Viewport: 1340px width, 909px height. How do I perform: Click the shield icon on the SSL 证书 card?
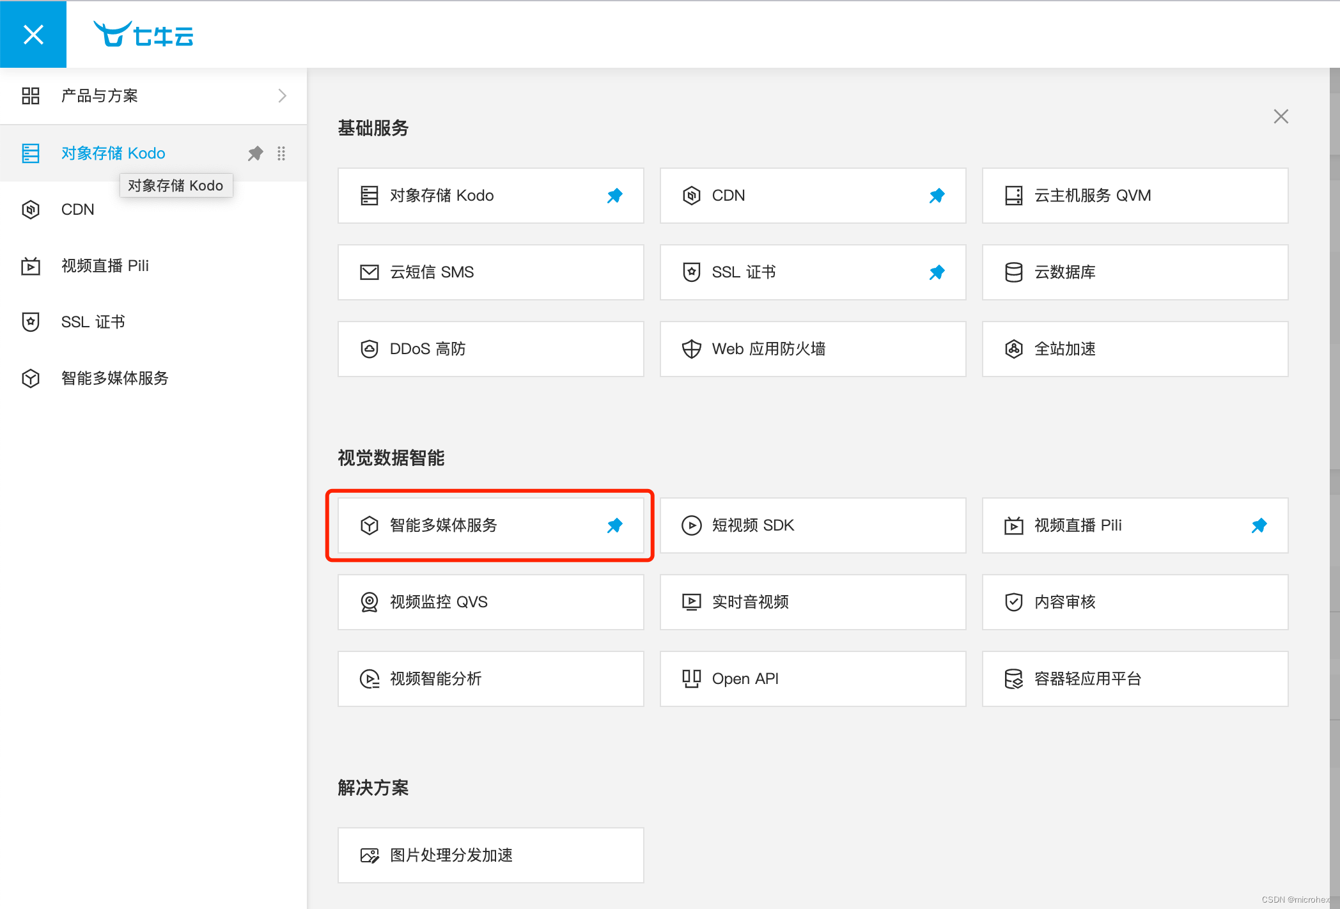pos(692,272)
